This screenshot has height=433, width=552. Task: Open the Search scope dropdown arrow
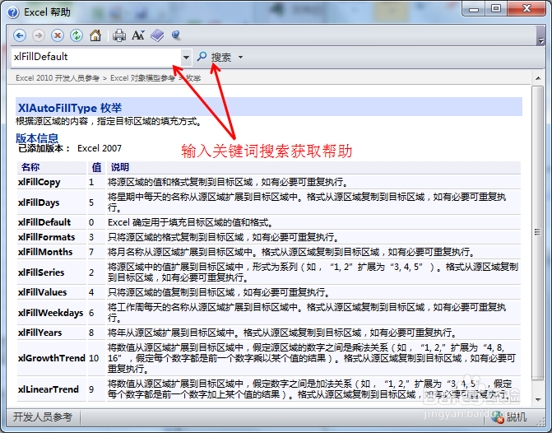pos(240,57)
